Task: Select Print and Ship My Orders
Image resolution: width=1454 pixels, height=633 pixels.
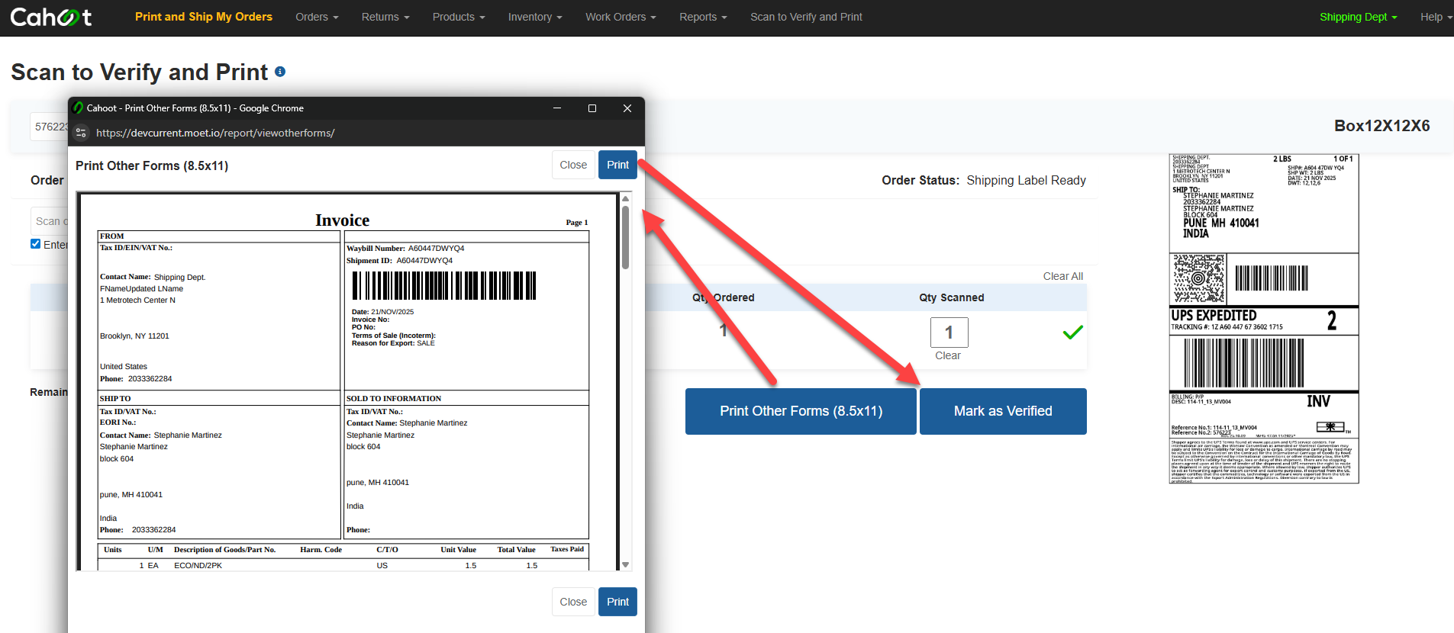Action: coord(204,17)
